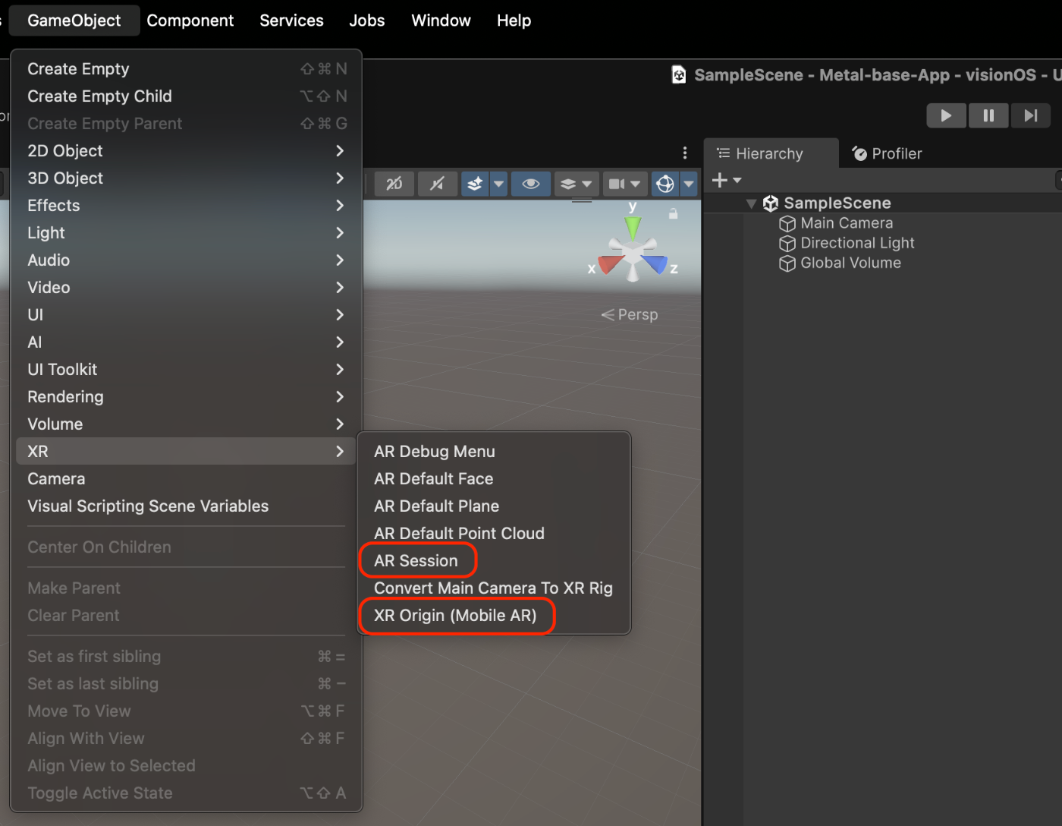Viewport: 1062px width, 826px height.
Task: Click the plus create button in Hierarchy
Action: click(x=720, y=180)
